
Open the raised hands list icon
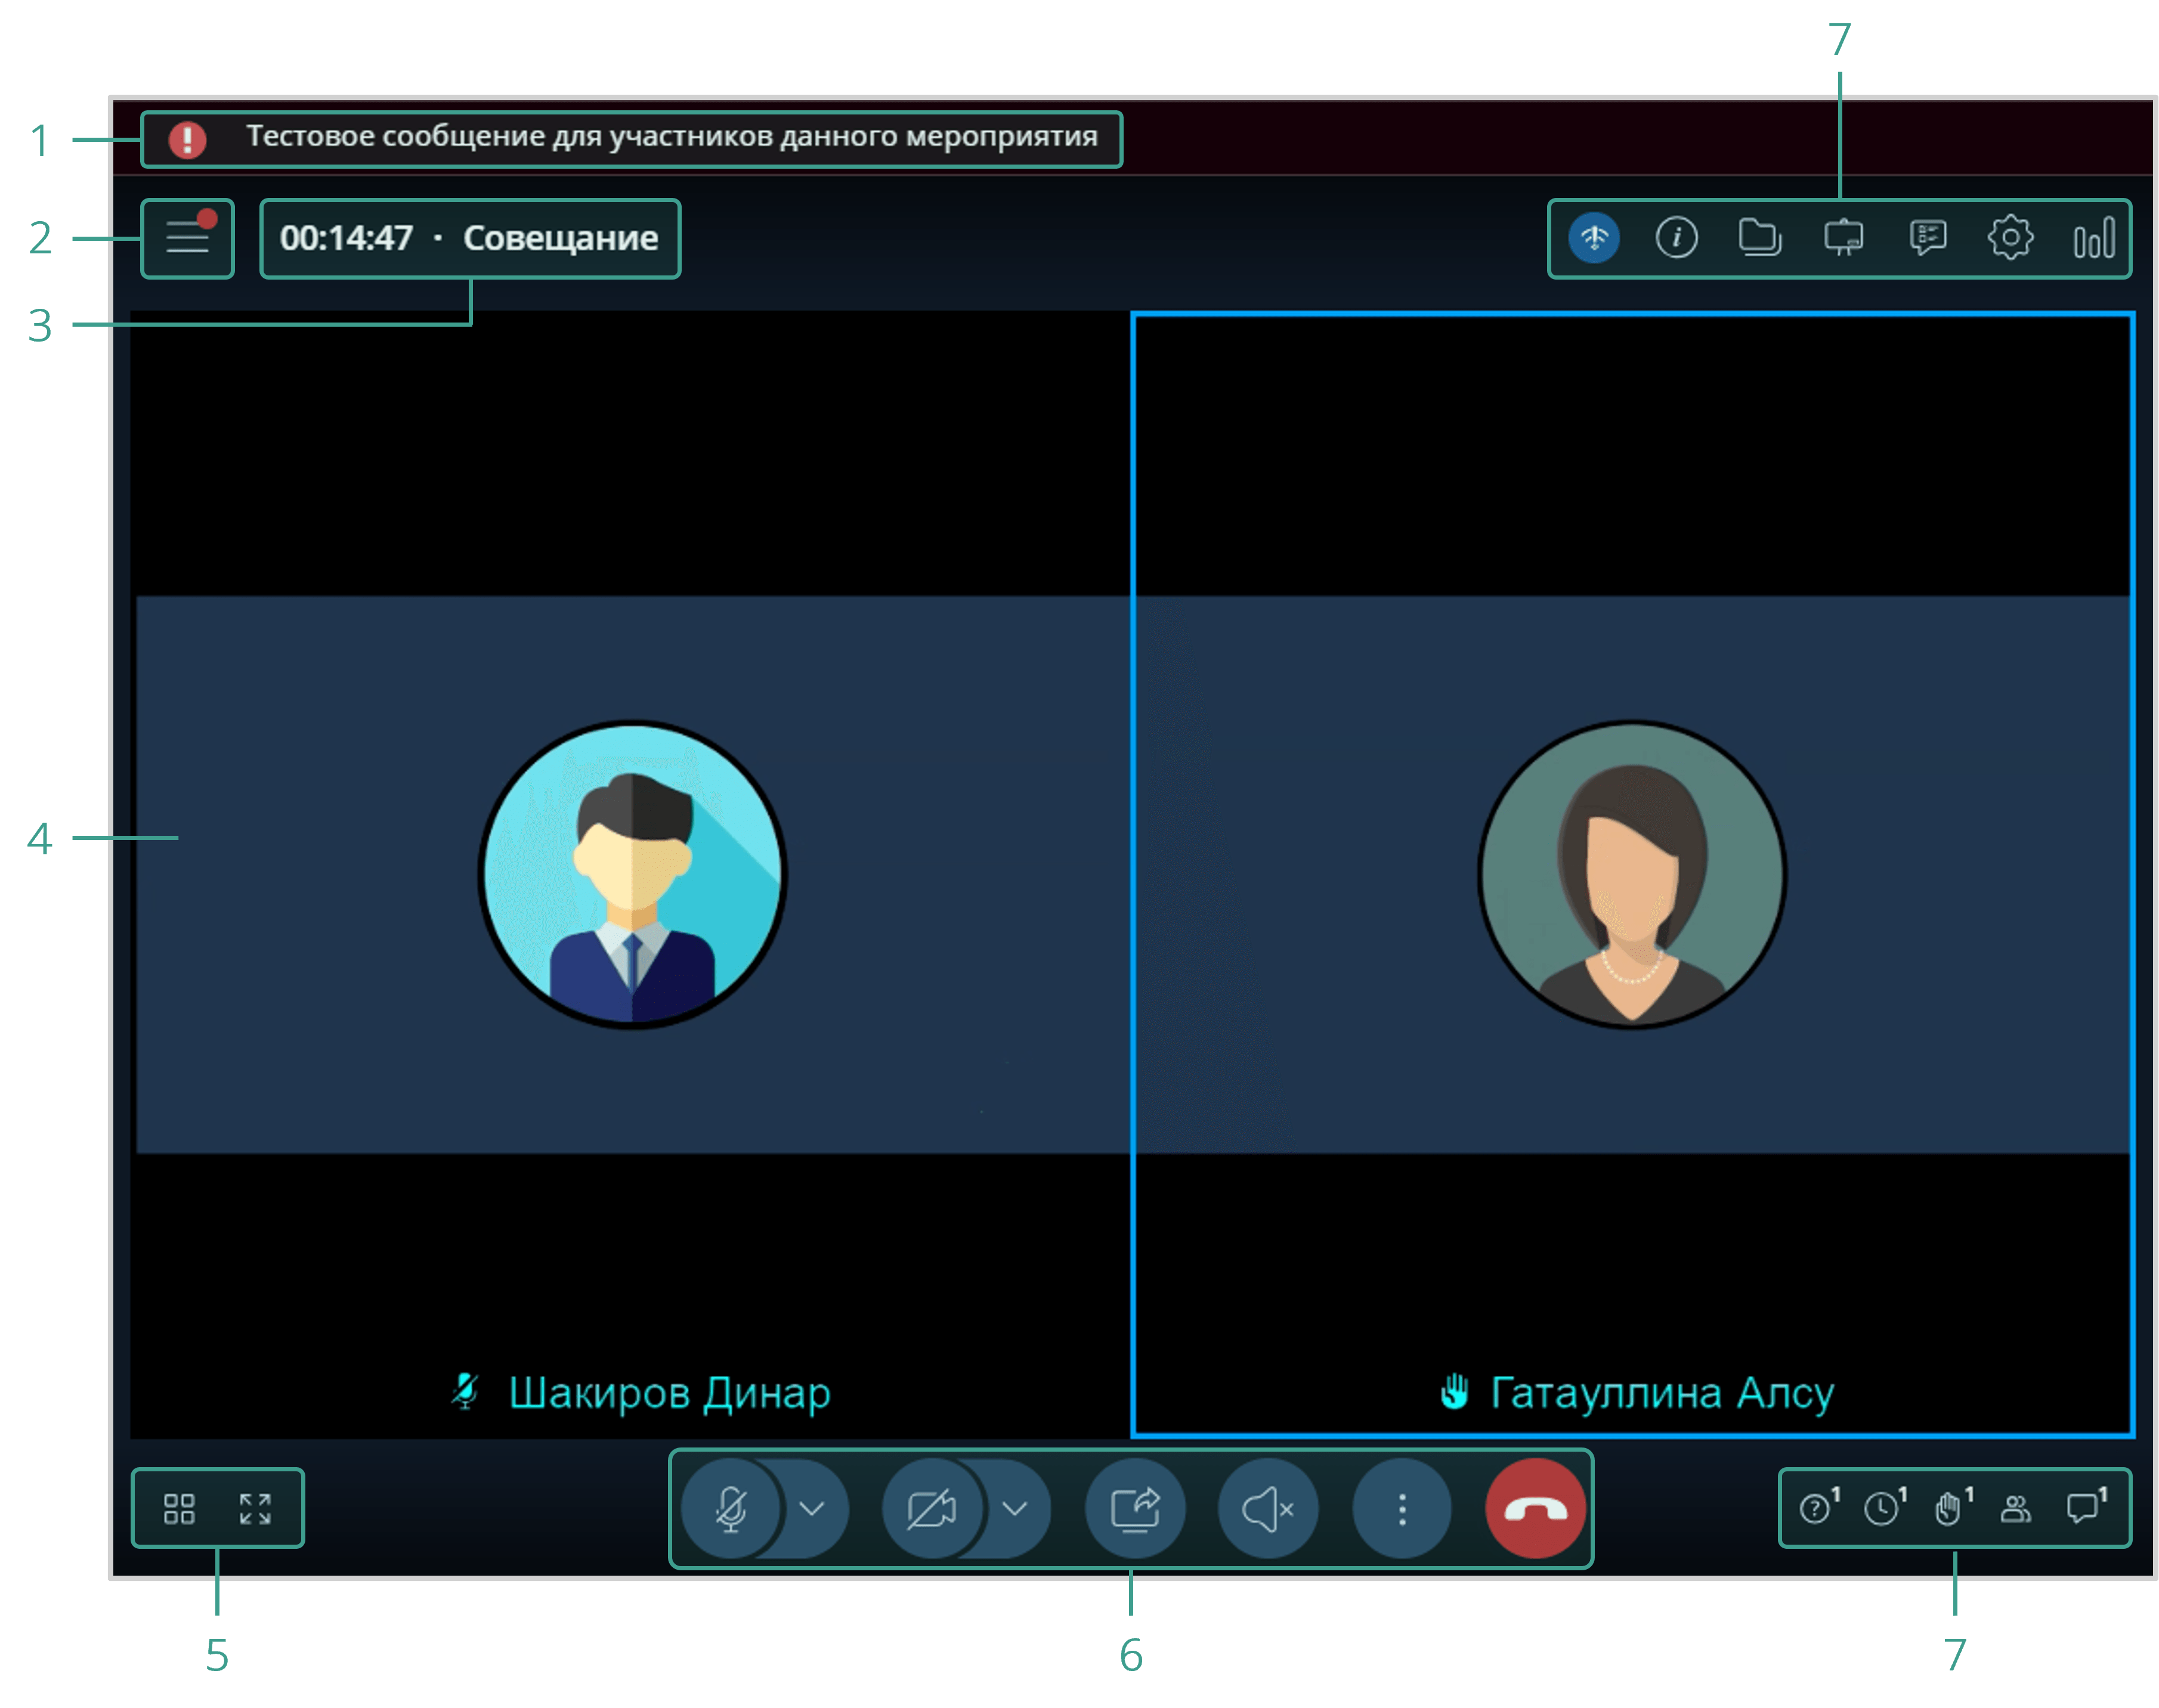coord(1949,1508)
